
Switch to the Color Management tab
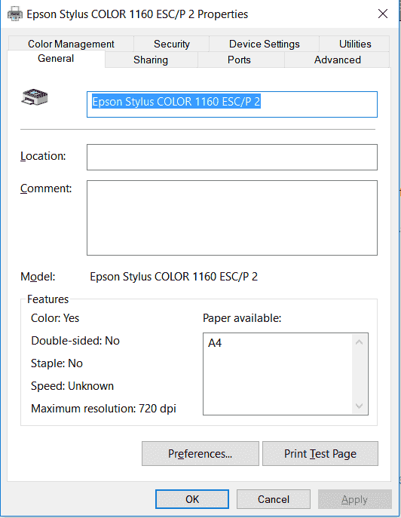(71, 44)
